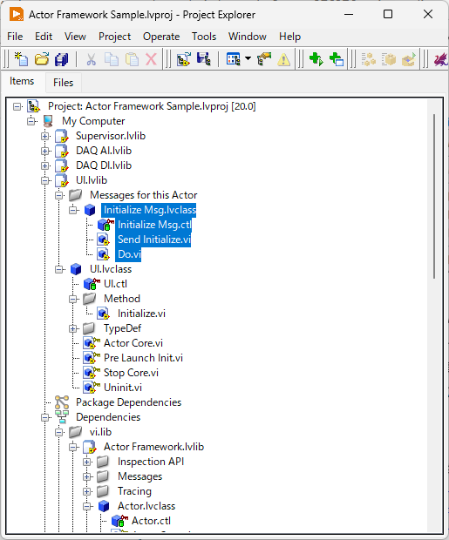
Task: Click the Find Project Items icon
Action: [x=264, y=59]
